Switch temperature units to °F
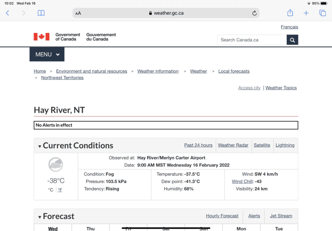Screen dimensions: 332x231 pyautogui.click(x=60, y=190)
